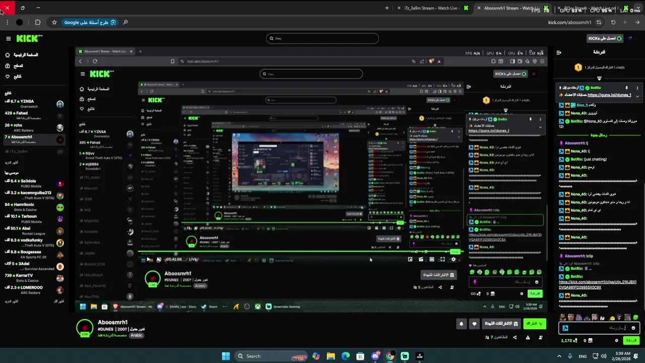The image size is (645, 363).
Task: Close the iTz_3a9m Stream tab
Action: tap(399, 8)
